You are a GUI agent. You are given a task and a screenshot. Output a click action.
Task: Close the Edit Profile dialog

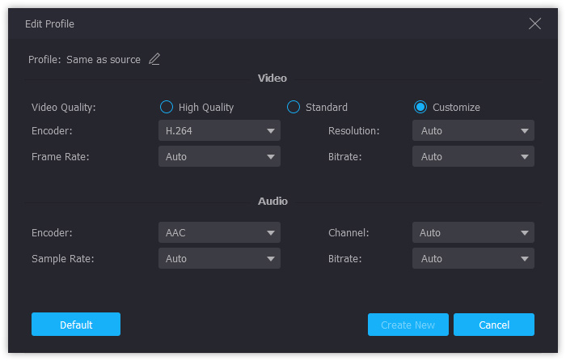[x=534, y=23]
